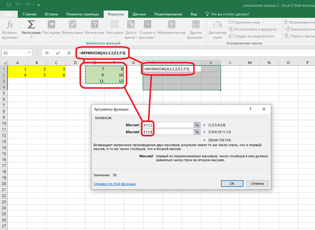Click the fx icon beside the formula bar
The image size is (315, 230).
tap(69, 53)
